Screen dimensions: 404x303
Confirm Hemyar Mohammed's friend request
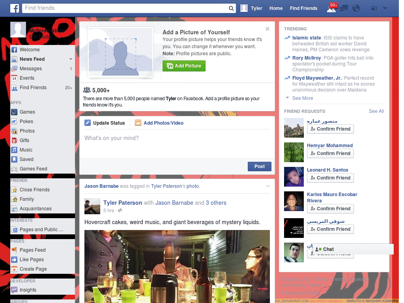(x=330, y=153)
